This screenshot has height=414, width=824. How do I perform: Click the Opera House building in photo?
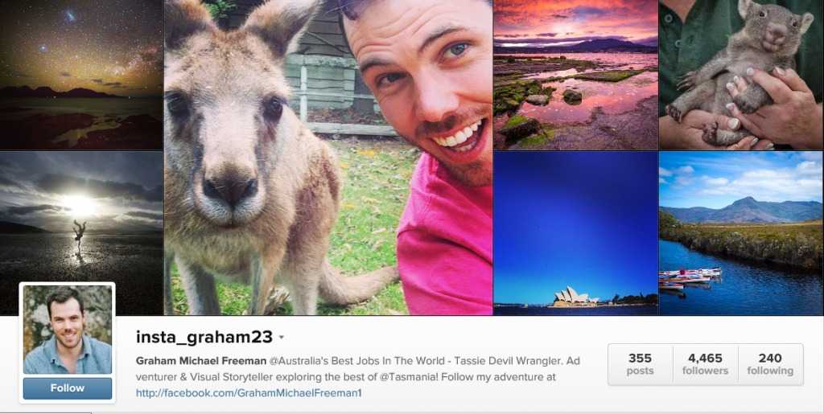point(572,297)
